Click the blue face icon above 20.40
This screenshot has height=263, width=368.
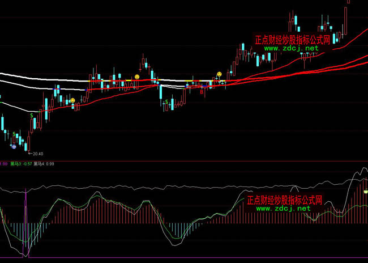pos(14,146)
